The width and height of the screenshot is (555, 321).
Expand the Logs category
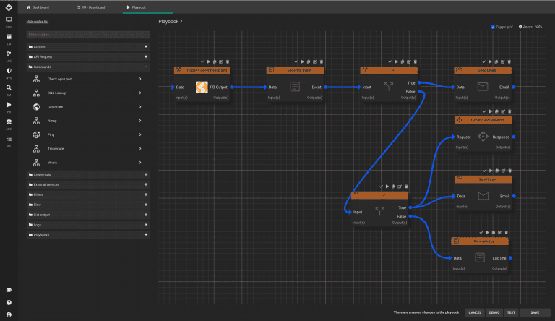click(88, 225)
